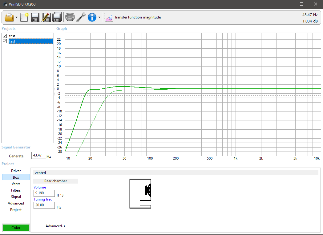Open the graph type selector icon

click(x=109, y=17)
